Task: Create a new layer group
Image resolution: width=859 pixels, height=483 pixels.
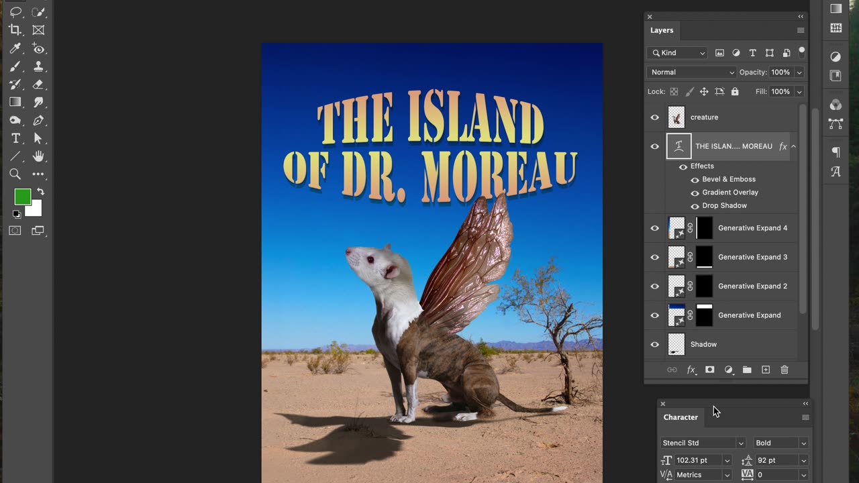Action: tap(747, 370)
